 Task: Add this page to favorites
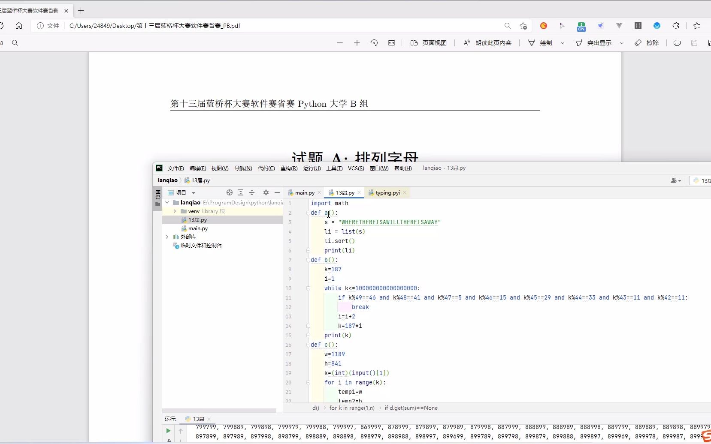[x=523, y=26]
